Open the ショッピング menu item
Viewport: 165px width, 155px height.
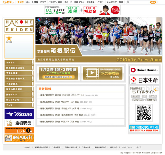tap(112, 2)
